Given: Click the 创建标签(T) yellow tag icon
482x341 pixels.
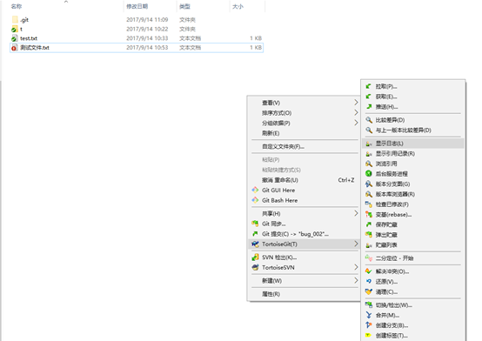Looking at the screenshot, I should tap(369, 335).
